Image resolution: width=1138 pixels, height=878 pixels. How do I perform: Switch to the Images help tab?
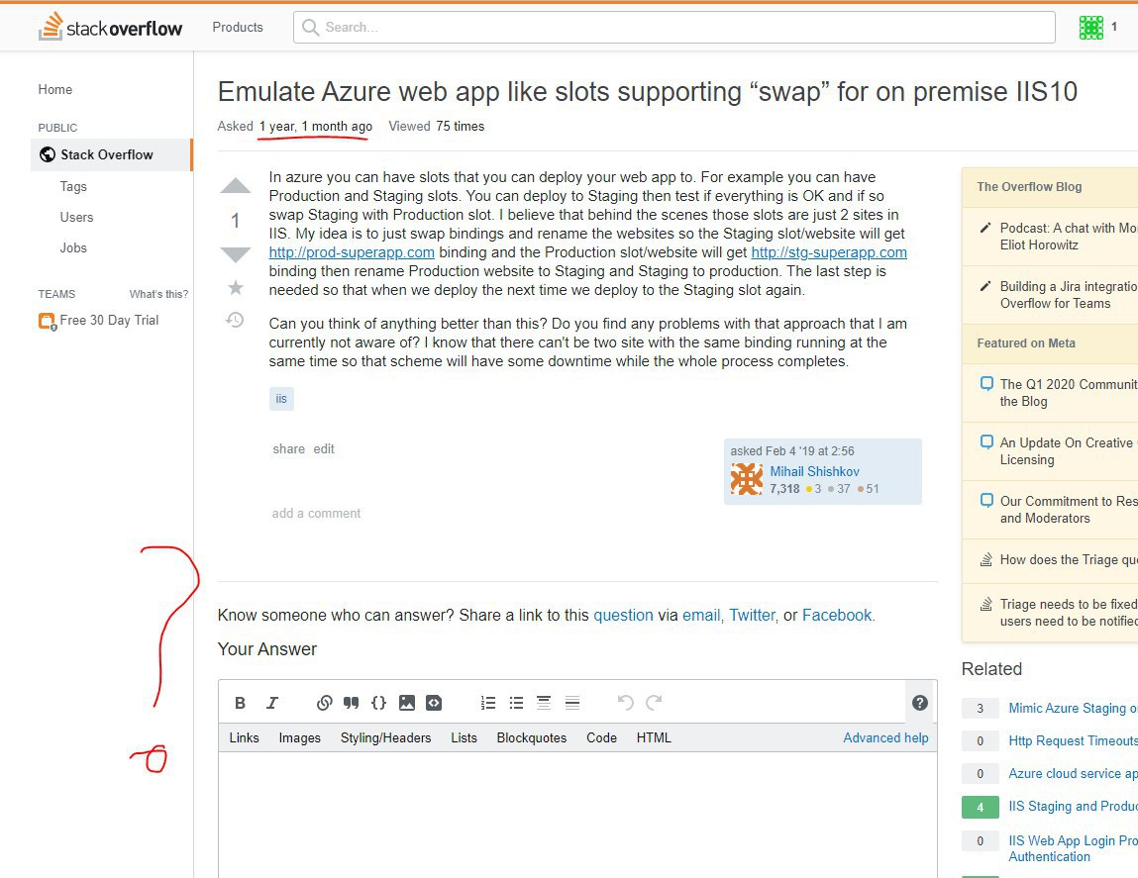(300, 737)
